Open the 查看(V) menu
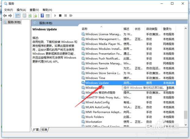Screen dimensions: 190x139 tap(34, 10)
